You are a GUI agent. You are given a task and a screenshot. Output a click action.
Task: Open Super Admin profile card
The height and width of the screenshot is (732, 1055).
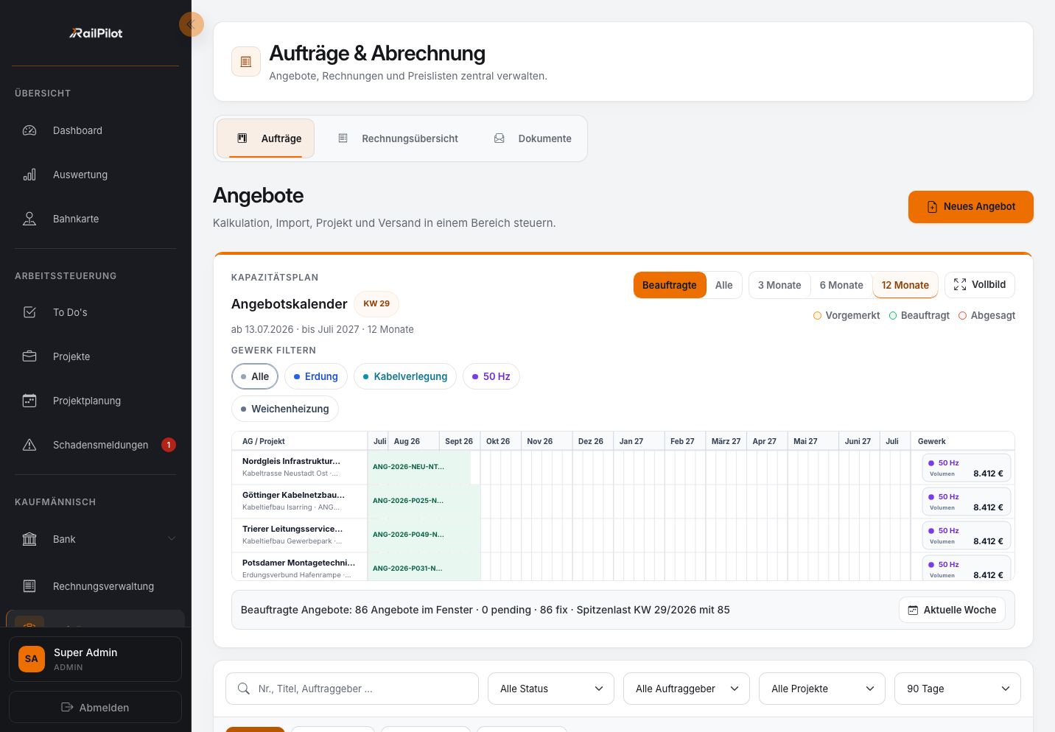coord(95,659)
